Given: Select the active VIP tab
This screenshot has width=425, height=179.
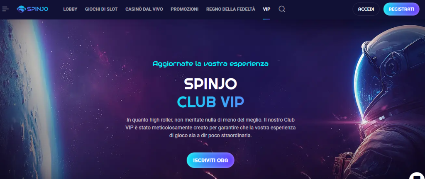Looking at the screenshot, I should (x=266, y=9).
